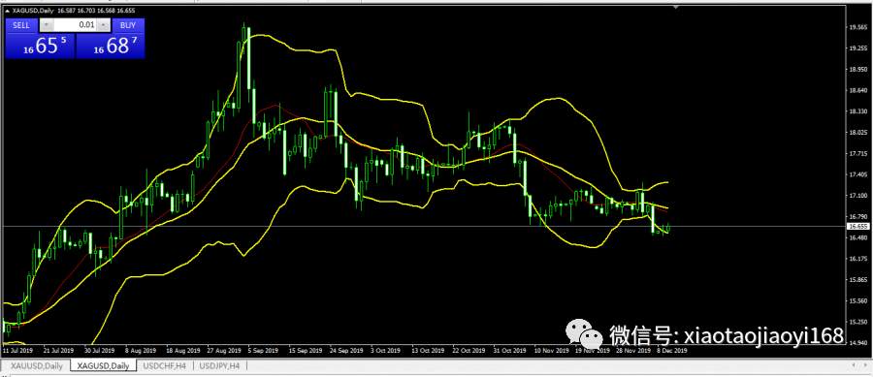Viewport: 873px width, 377px height.
Task: Click the 19.565 price axis label
Action: click(857, 27)
